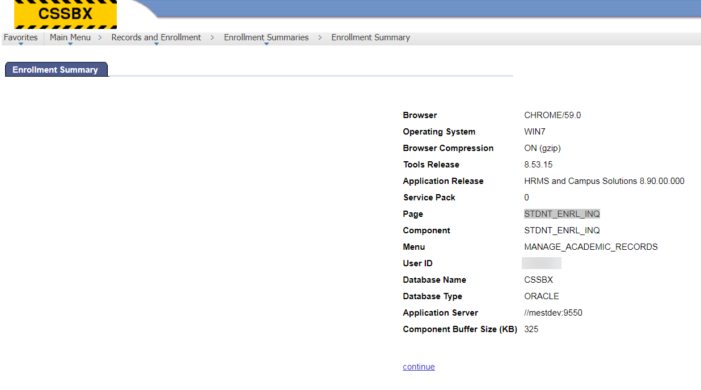The width and height of the screenshot is (701, 390).
Task: Expand dropdown arrow under Favorites
Action: click(20, 44)
